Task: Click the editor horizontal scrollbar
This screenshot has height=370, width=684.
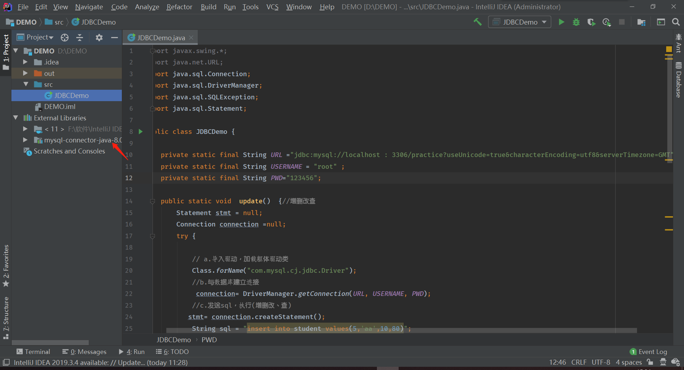Action: coord(401,330)
